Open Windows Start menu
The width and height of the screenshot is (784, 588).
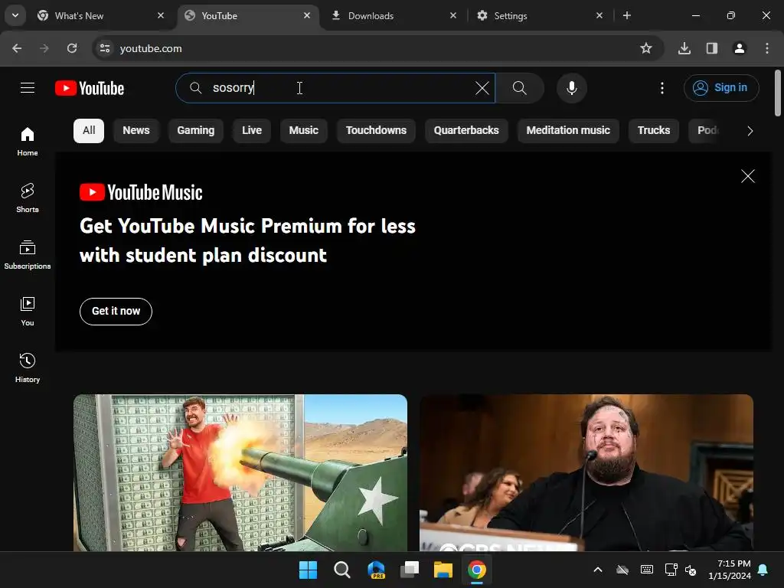pos(308,570)
